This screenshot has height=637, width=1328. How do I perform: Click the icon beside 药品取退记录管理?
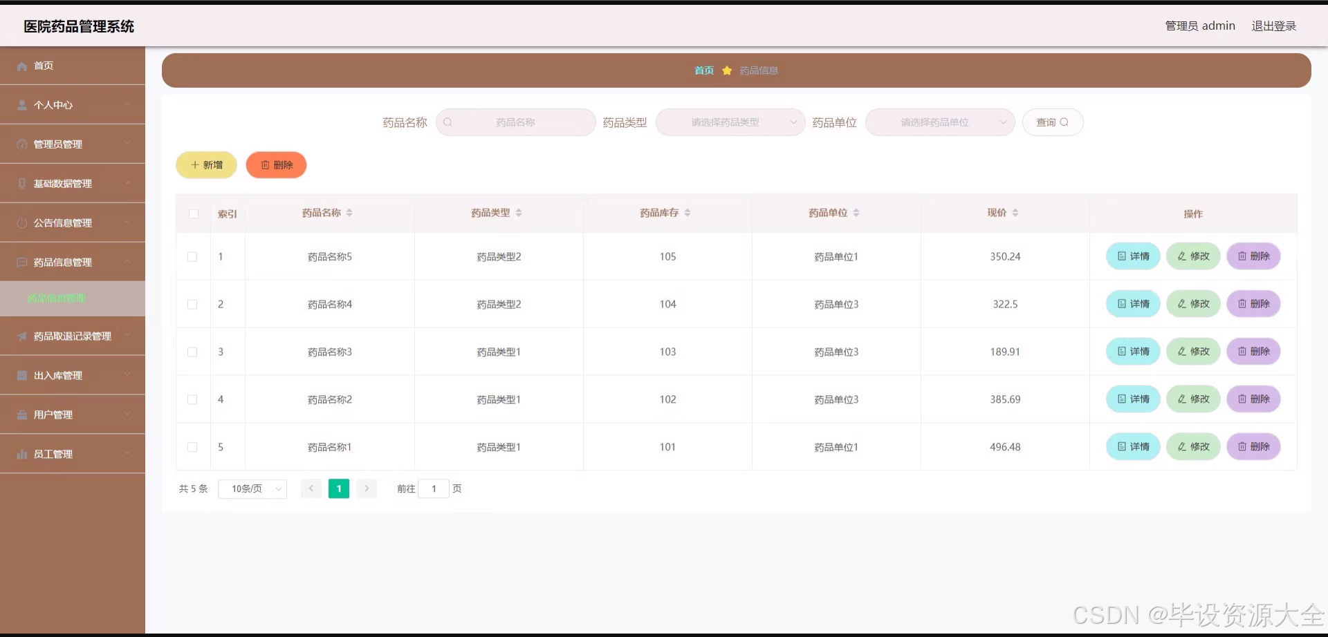[22, 336]
